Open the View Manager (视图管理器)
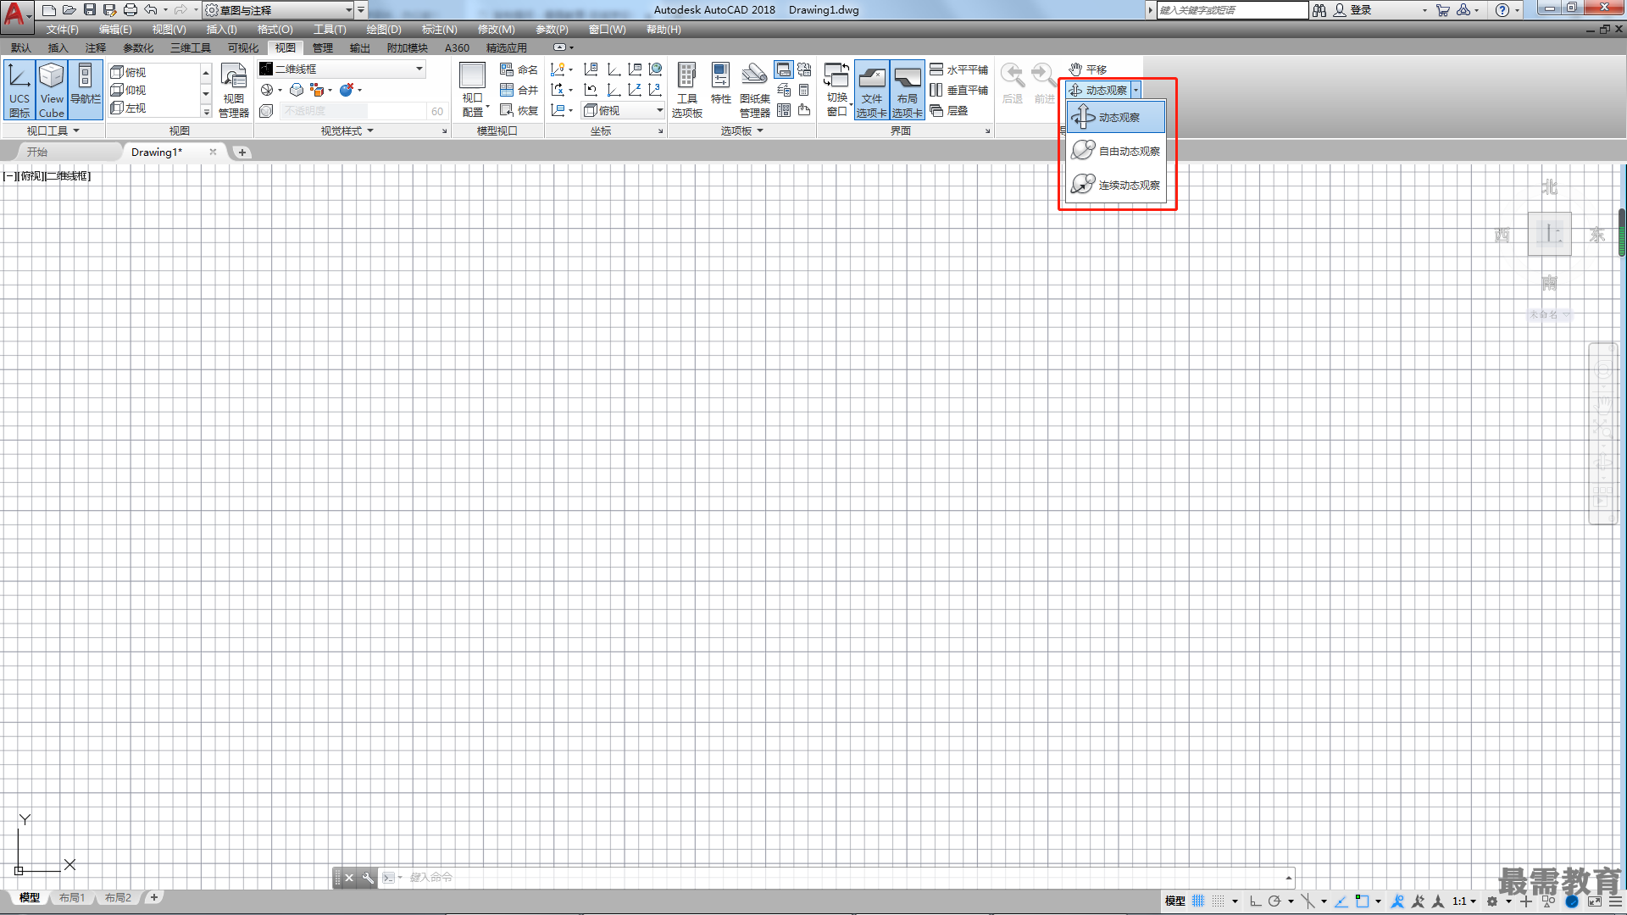Viewport: 1627px width, 915px height. click(x=234, y=90)
